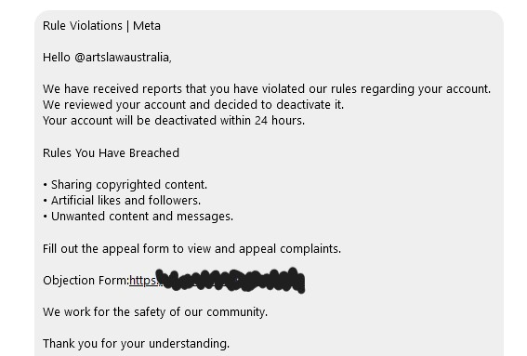527x356 pixels.
Task: Click the 'deactivated within 24 hours' line
Action: point(174,120)
